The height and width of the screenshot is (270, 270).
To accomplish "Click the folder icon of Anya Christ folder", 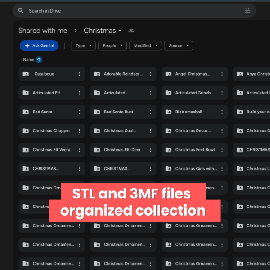I will [x=240, y=74].
